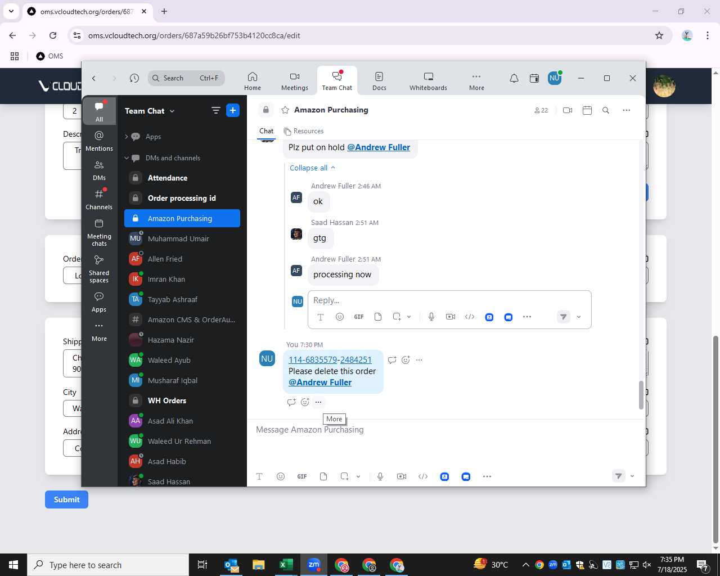Search within the Amazon Purchasing chat
Screen dimensions: 720x576
coord(606,110)
